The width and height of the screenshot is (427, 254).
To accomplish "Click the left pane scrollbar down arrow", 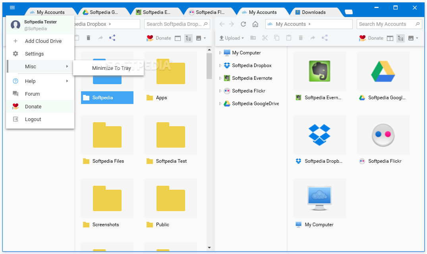I will pos(209,248).
